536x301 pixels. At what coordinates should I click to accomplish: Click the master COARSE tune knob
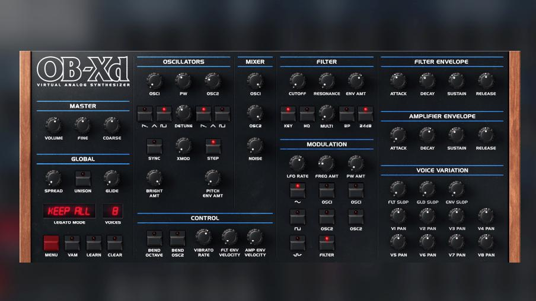pos(112,125)
